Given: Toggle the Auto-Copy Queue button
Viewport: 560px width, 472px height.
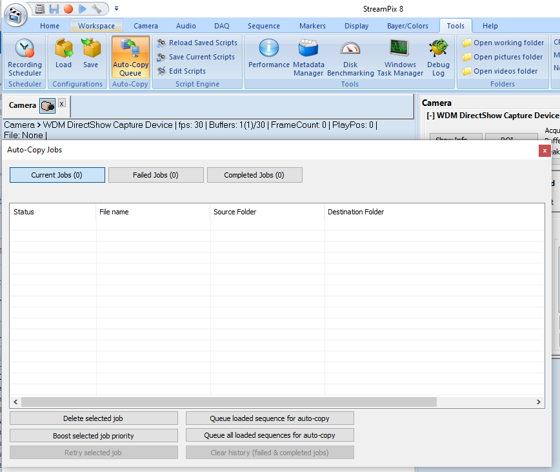Looking at the screenshot, I should 130,57.
